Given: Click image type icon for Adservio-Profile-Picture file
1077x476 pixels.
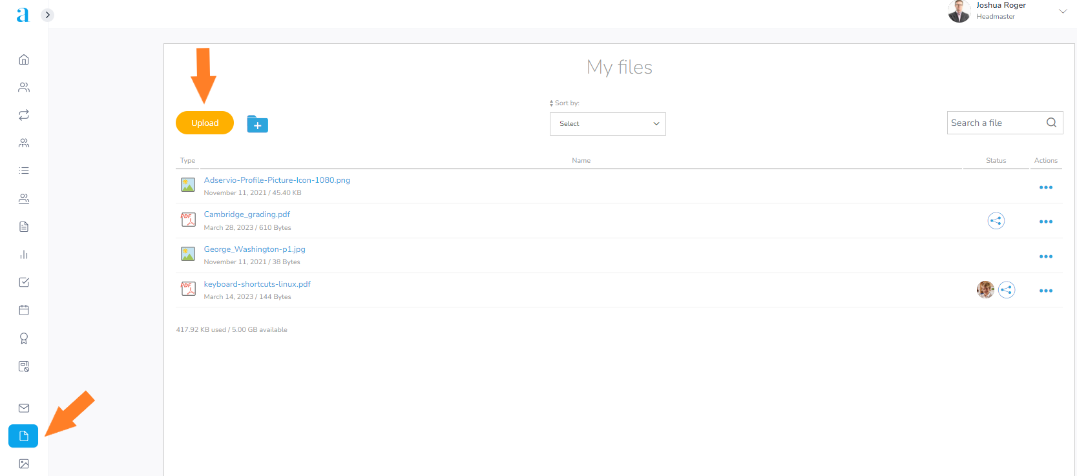Looking at the screenshot, I should coord(188,185).
